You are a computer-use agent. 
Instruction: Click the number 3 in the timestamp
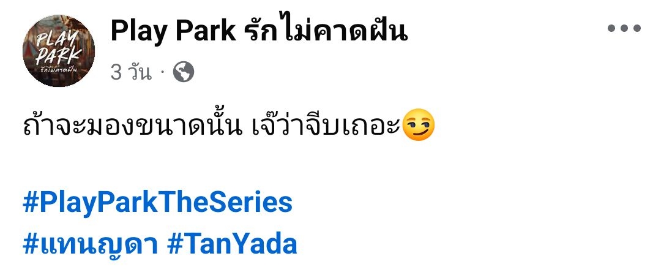pyautogui.click(x=116, y=73)
